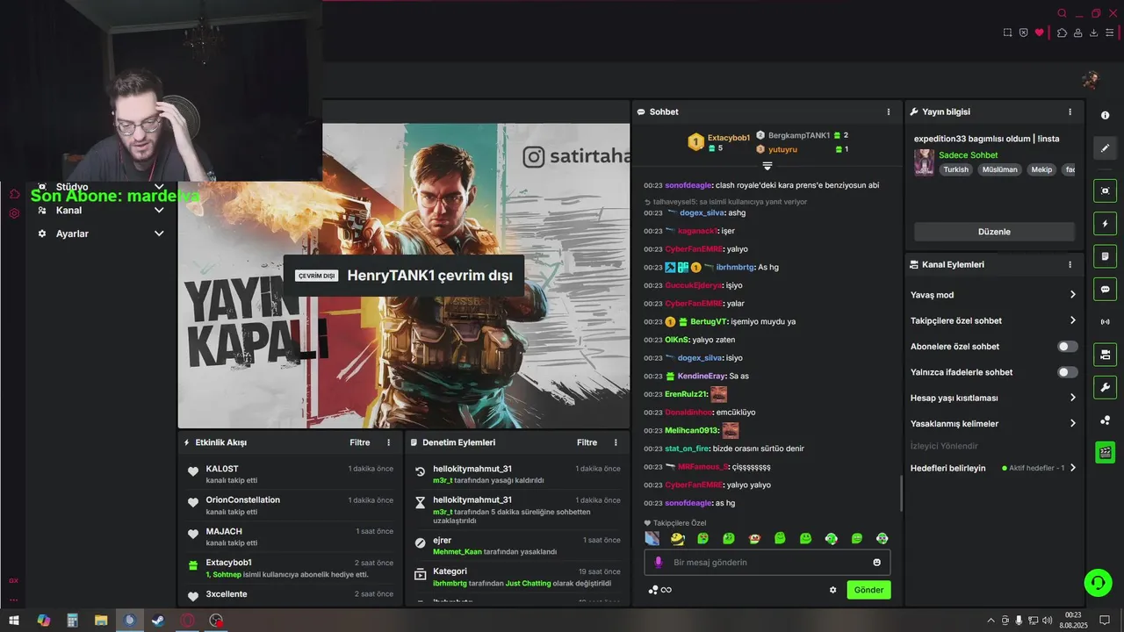Open the three-dot menu of Yayın bilgisi panel
Screen dimensions: 1124x632
[1070, 111]
